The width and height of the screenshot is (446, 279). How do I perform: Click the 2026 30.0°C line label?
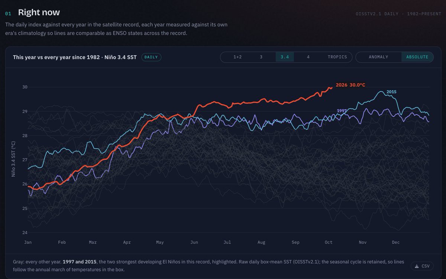(350, 85)
